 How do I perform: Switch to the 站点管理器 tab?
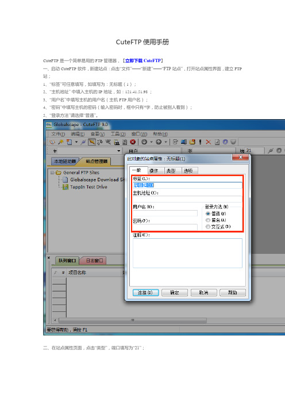(97, 161)
